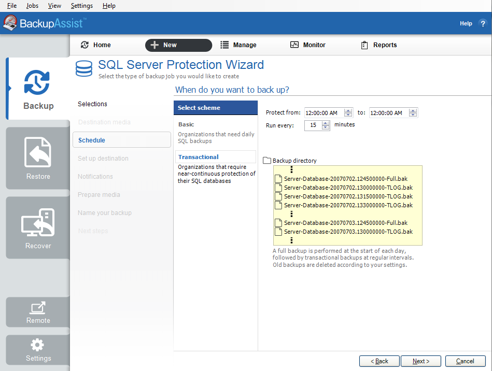Switch to the Reports tab
492x371 pixels.
[379, 45]
